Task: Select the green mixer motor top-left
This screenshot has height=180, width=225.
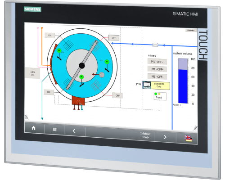Action: click(59, 50)
